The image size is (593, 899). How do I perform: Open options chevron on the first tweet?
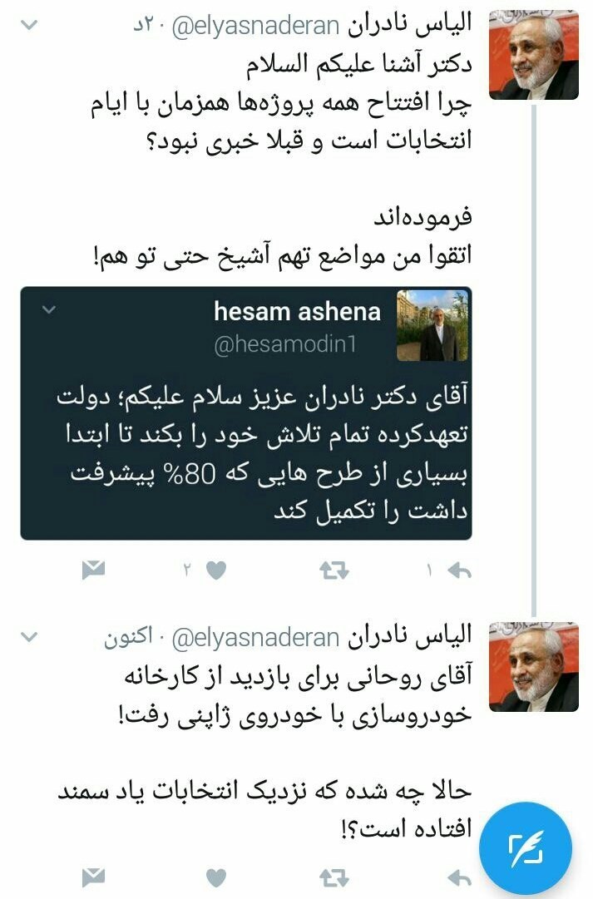click(28, 25)
